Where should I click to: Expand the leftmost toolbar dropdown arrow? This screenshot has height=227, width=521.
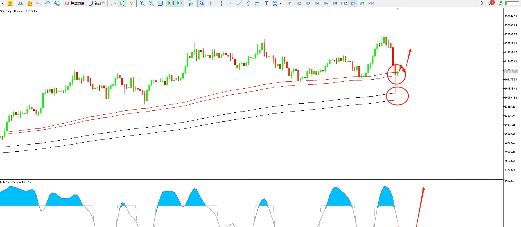pyautogui.click(x=3, y=4)
